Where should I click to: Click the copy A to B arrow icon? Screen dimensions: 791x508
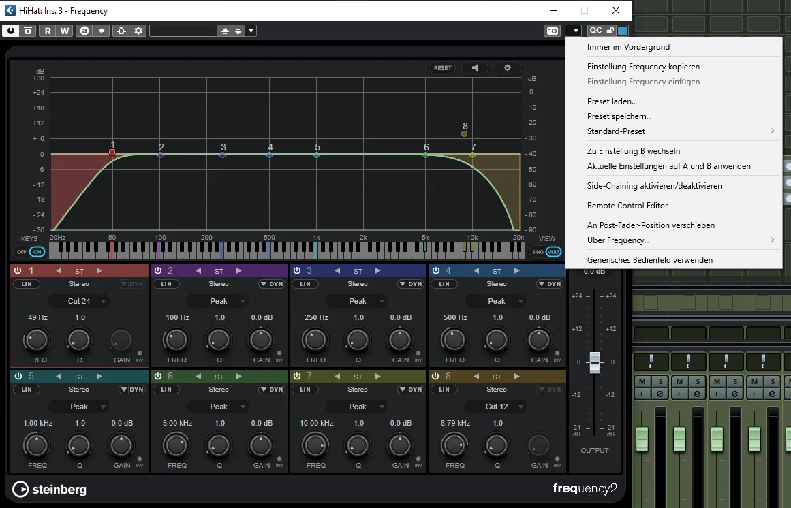[102, 31]
